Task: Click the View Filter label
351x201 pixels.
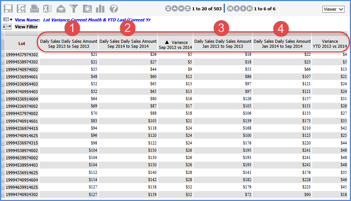Action: pyautogui.click(x=26, y=27)
